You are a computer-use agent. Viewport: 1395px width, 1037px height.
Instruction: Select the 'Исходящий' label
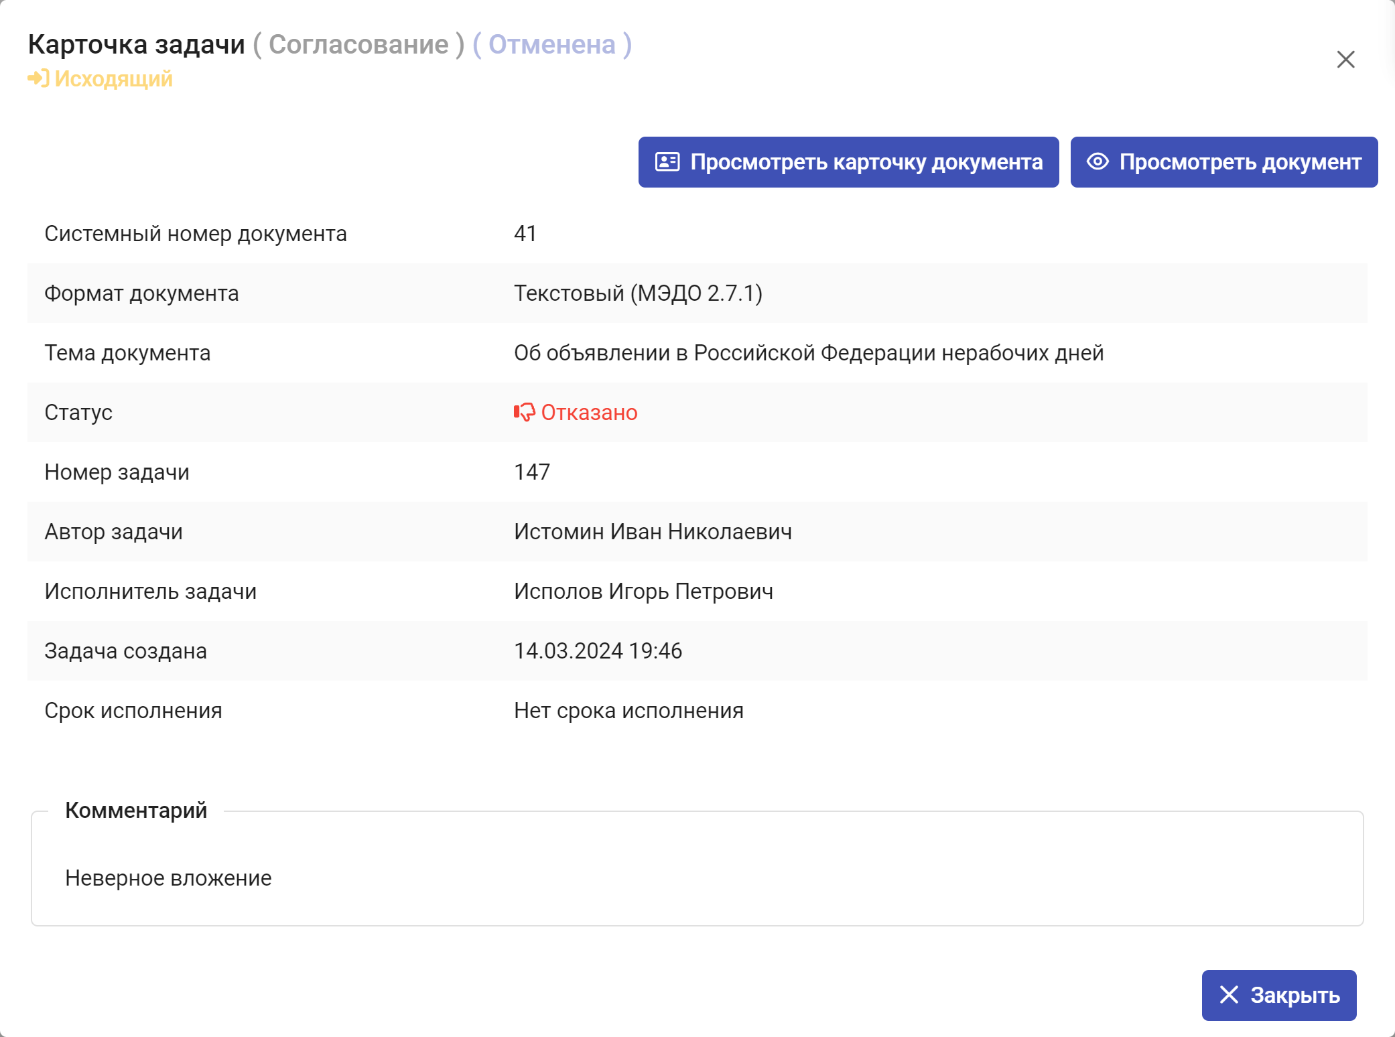point(113,79)
